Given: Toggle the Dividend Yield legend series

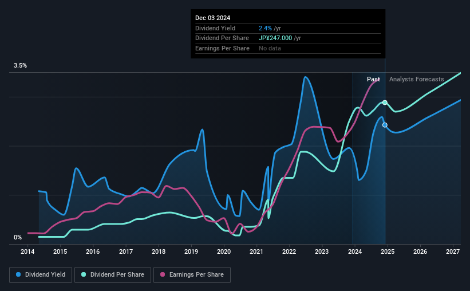Looking at the screenshot, I should (41, 275).
